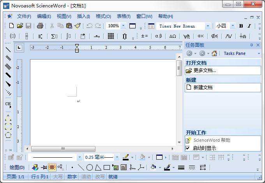Pin the 任务面板 task pane
Image resolution: width=265 pixels, height=183 pixels.
251,45
